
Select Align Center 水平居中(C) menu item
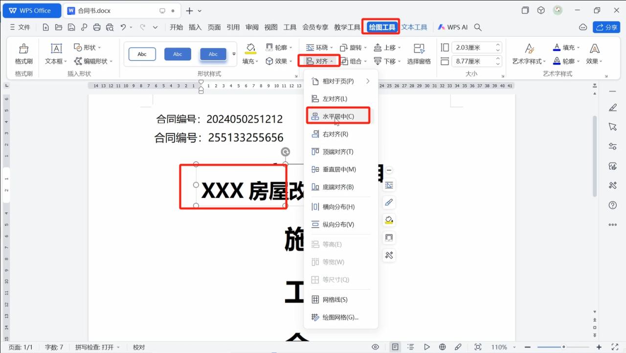(341, 117)
